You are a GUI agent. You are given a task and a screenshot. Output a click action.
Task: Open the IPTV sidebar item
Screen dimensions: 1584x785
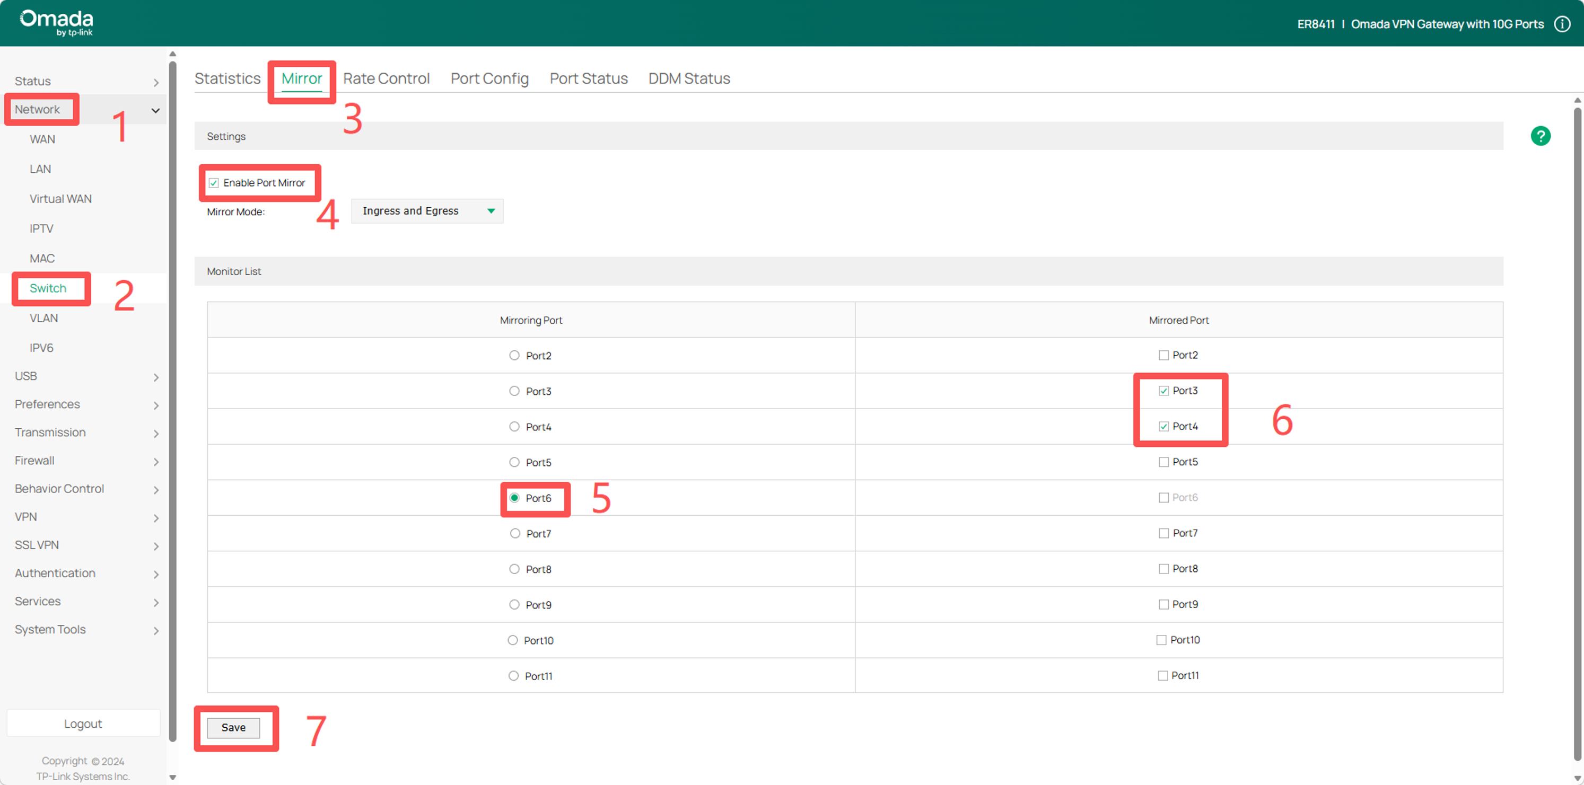click(41, 228)
